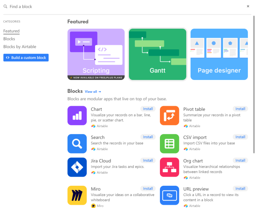Open the Page designer featured card
255x208 pixels.
tap(219, 54)
